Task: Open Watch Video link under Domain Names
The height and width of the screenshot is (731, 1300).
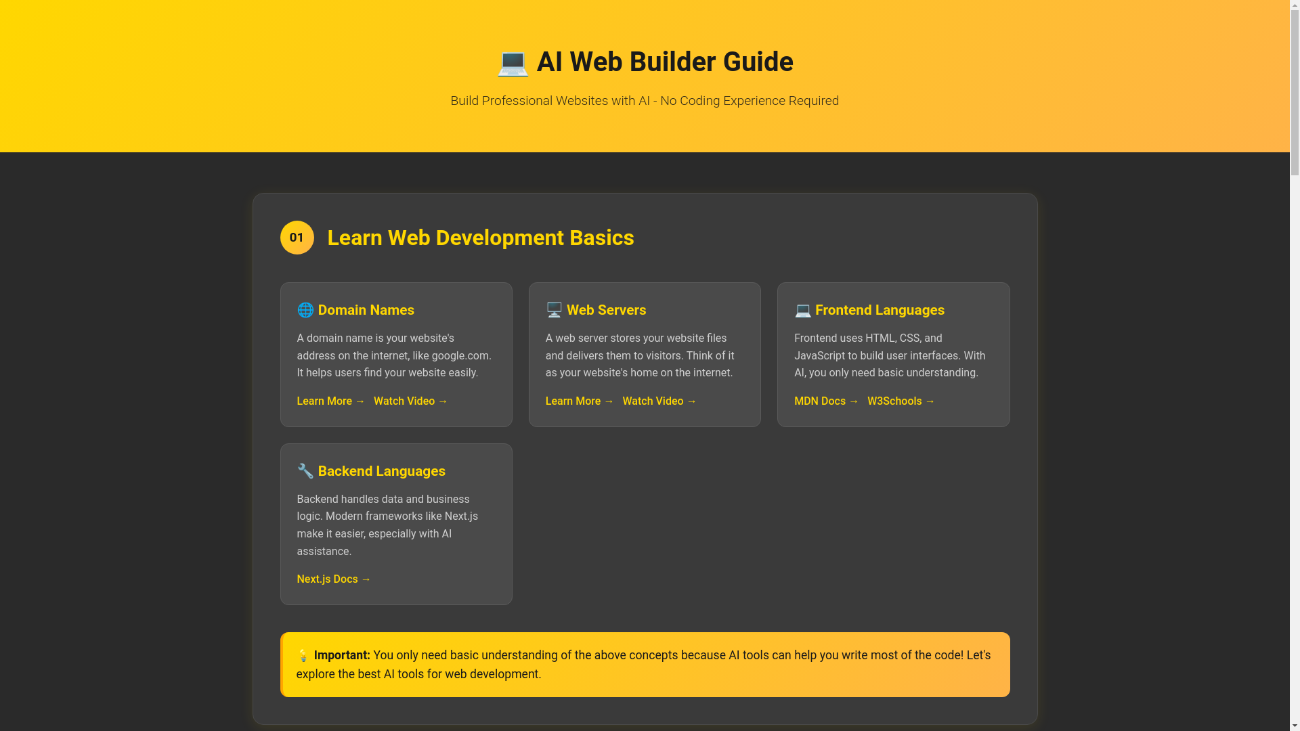Action: pyautogui.click(x=410, y=401)
